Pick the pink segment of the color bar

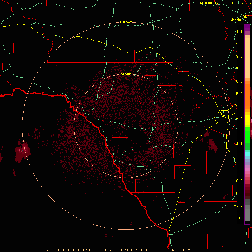[247, 170]
